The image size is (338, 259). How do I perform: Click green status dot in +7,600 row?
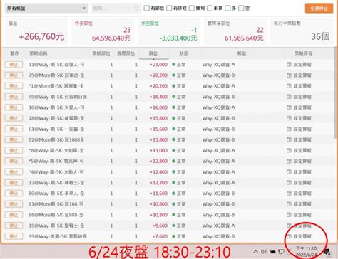coord(173,236)
